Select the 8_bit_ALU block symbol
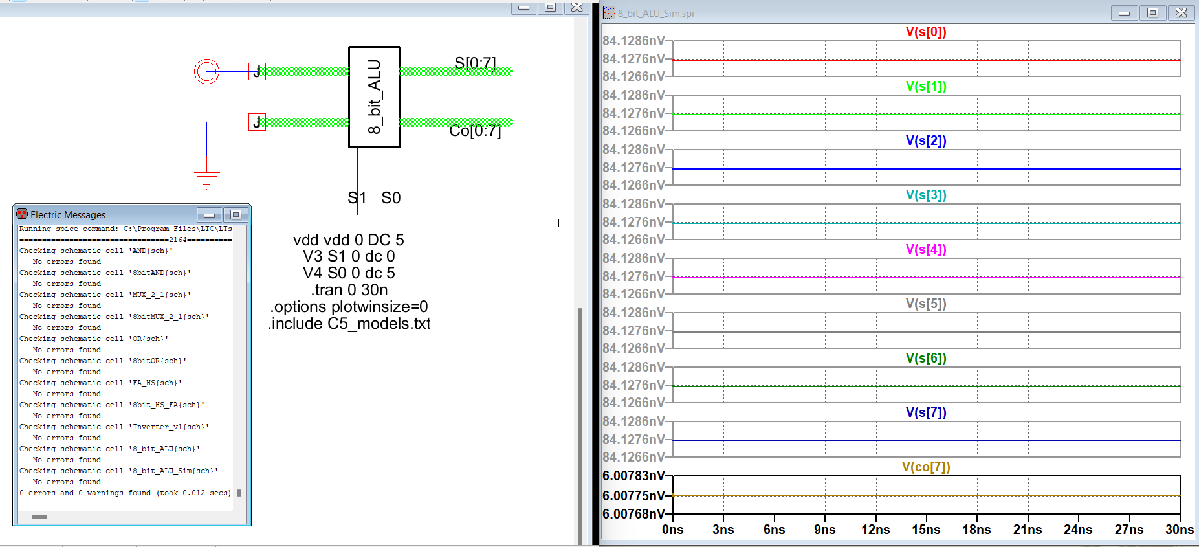This screenshot has height=547, width=1199. [x=374, y=97]
